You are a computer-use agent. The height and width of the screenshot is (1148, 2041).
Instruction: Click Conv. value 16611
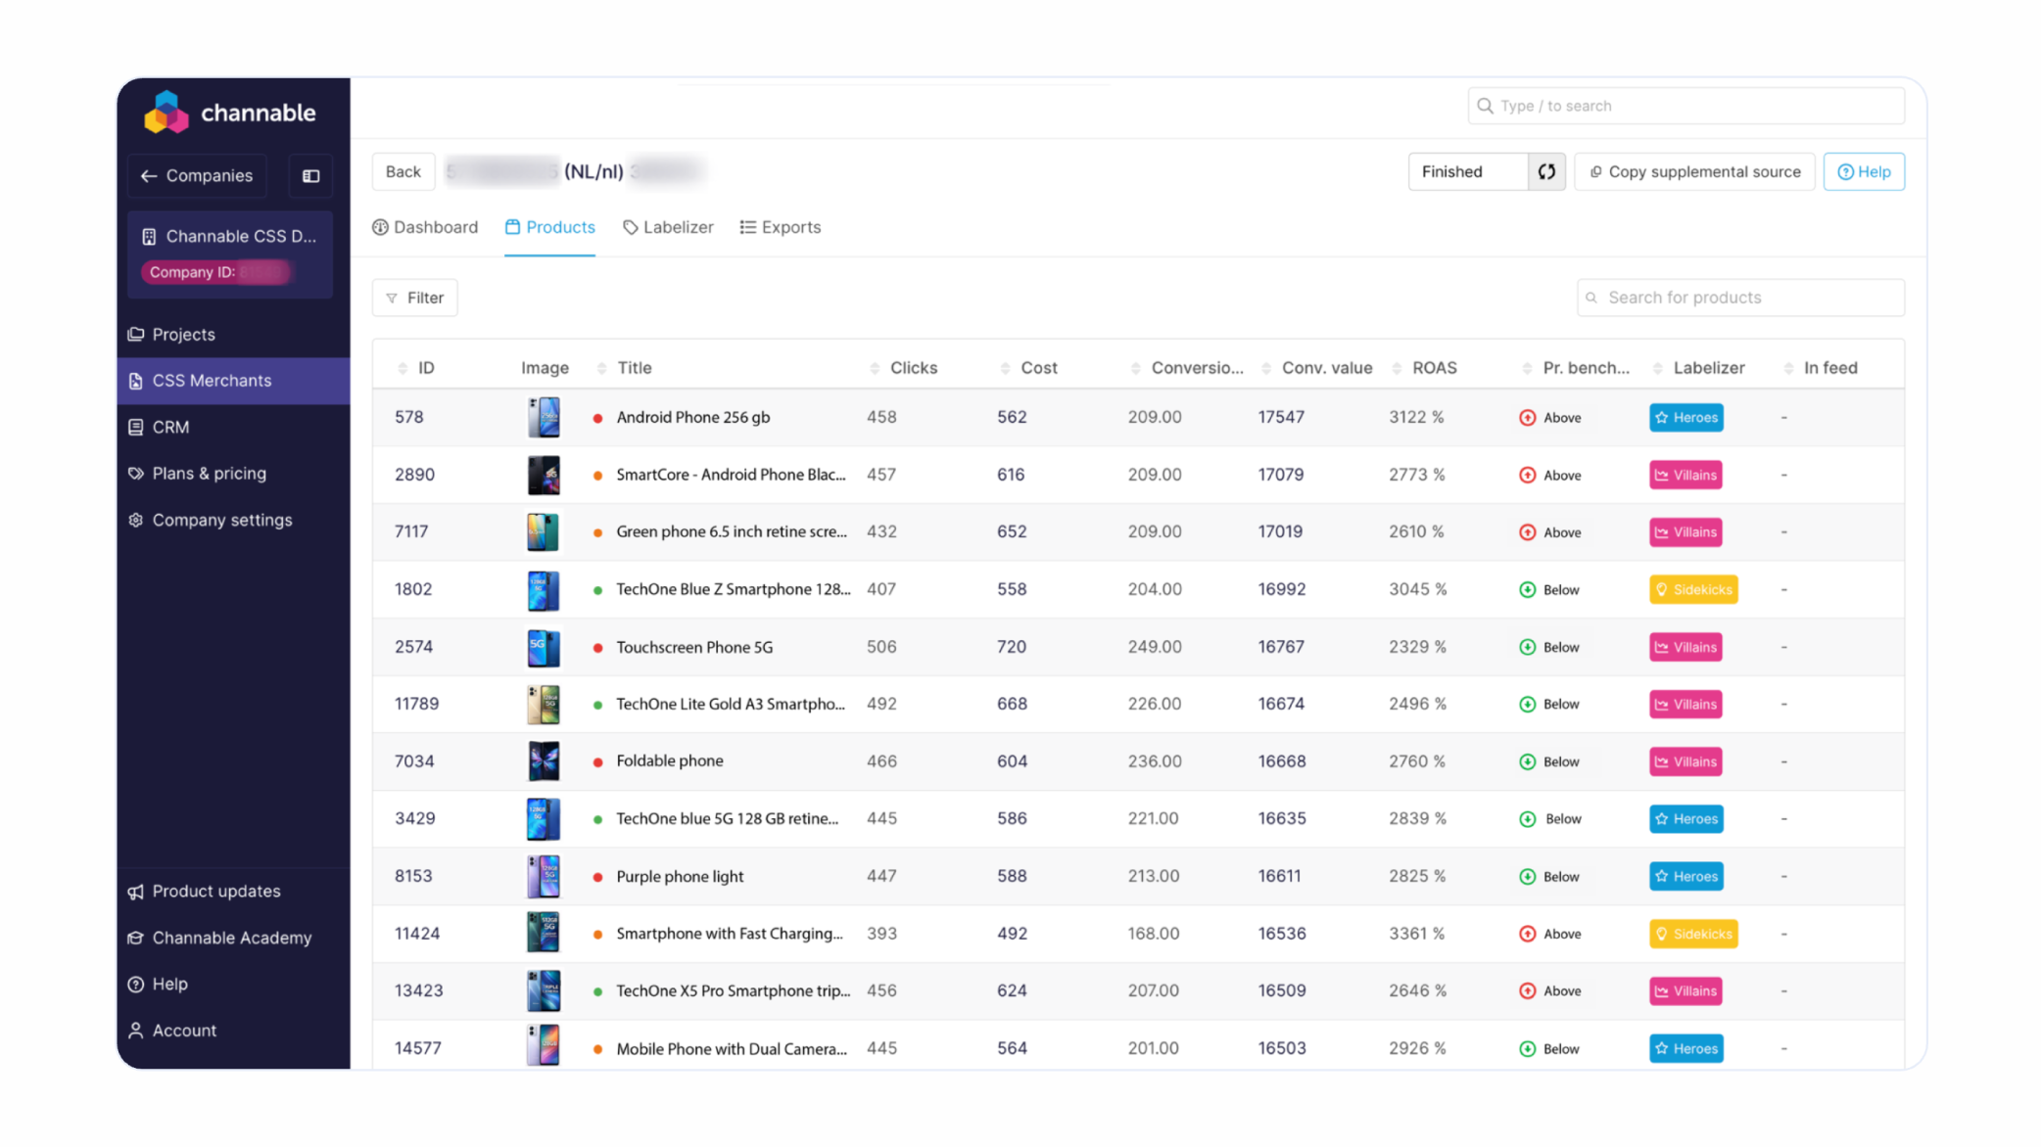point(1280,876)
